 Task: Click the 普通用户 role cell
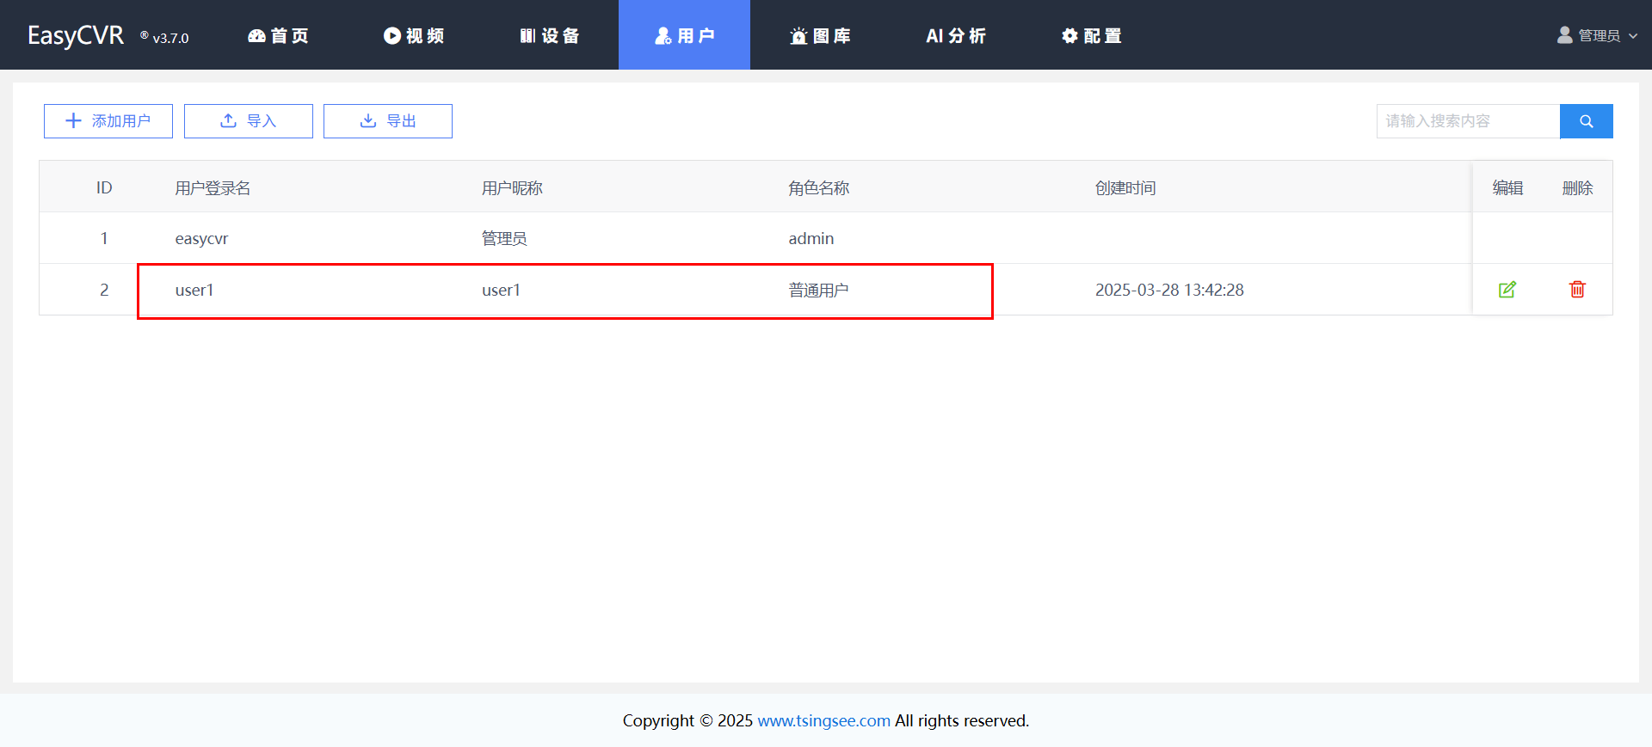[819, 290]
